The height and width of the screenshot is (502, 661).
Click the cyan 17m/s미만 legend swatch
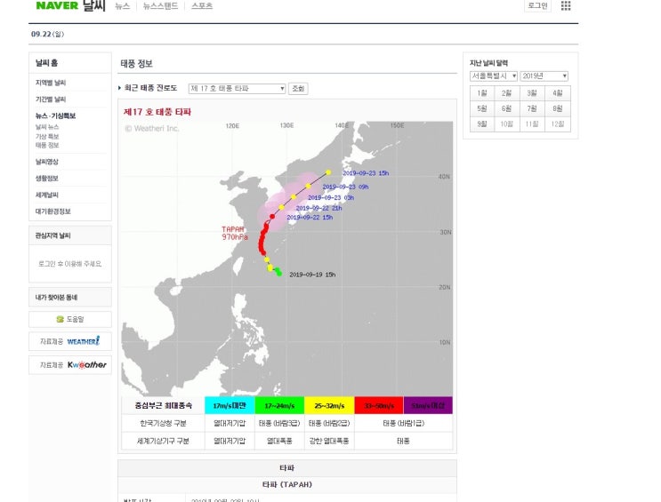pyautogui.click(x=230, y=405)
